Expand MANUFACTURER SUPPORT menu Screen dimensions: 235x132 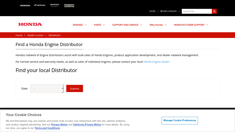[191, 25]
